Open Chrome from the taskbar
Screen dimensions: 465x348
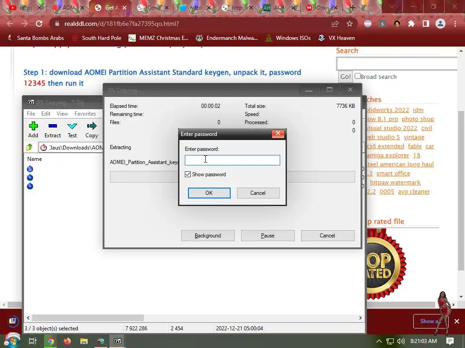51,341
